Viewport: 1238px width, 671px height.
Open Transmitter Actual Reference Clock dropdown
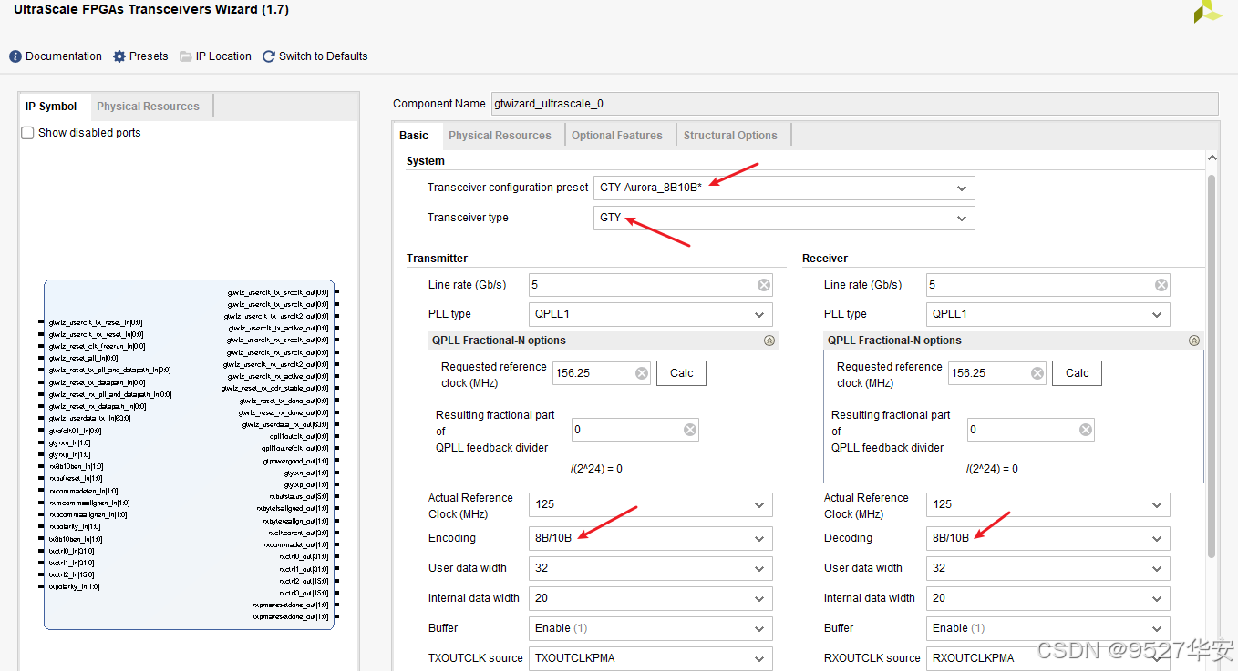pyautogui.click(x=651, y=504)
